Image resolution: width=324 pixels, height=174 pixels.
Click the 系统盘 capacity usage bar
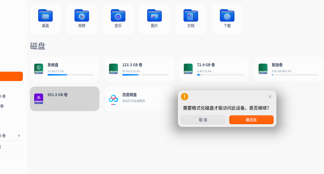point(70,75)
